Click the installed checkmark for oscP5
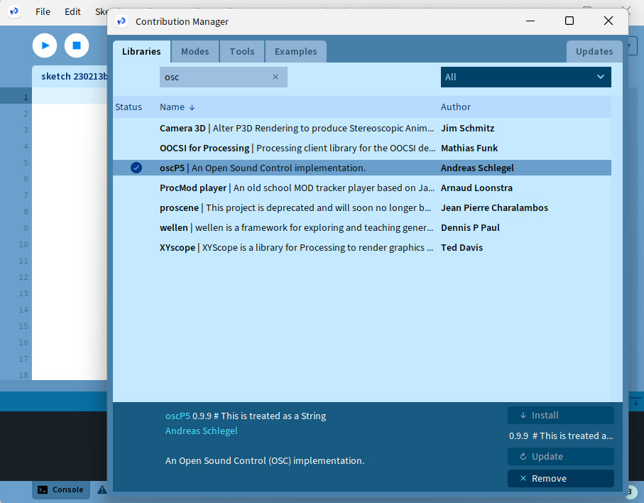 point(136,168)
